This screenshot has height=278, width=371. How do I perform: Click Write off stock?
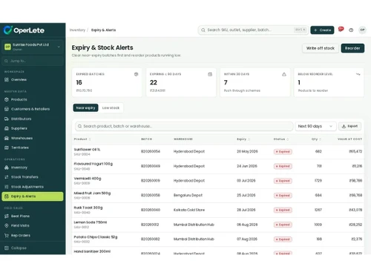coord(321,48)
